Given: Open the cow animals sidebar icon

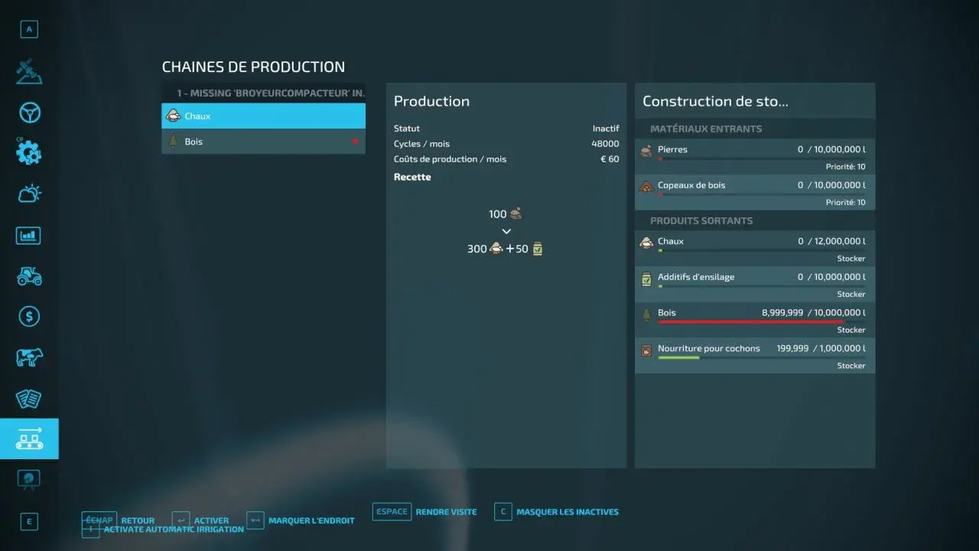Looking at the screenshot, I should [29, 357].
